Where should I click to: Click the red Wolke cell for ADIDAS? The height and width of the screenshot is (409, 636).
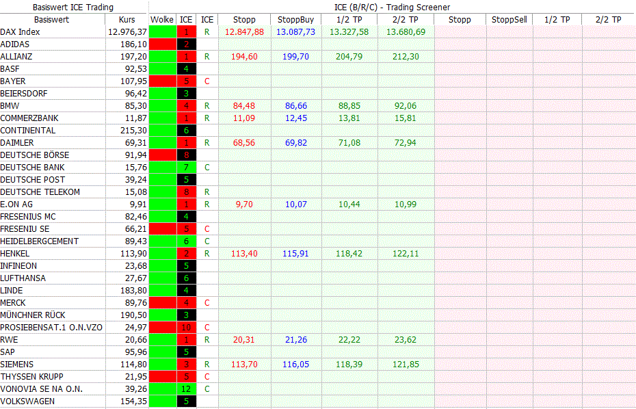point(163,44)
